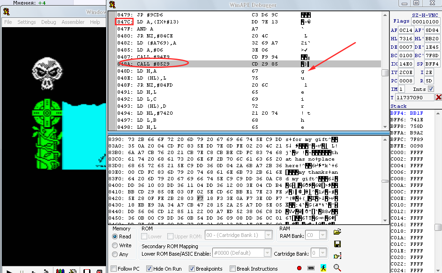The height and width of the screenshot is (273, 442).
Task: Click the HL register field
Action: pos(405,38)
